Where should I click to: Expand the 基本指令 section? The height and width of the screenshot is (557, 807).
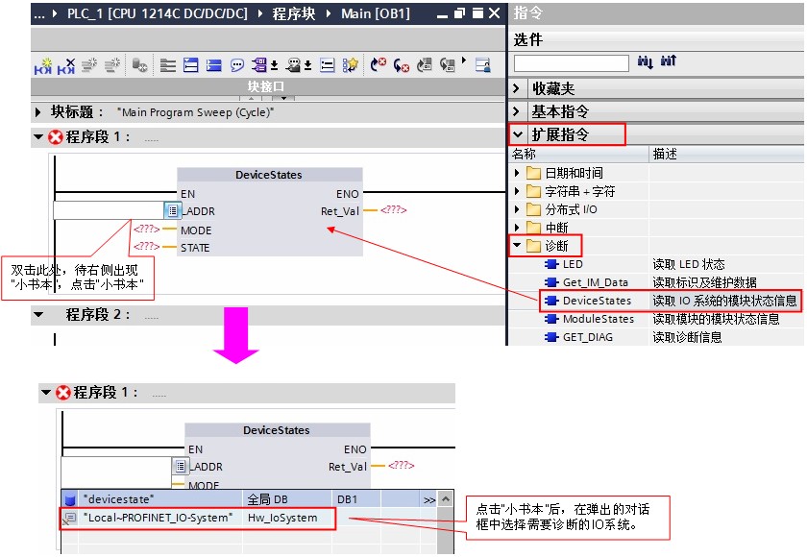pos(517,111)
